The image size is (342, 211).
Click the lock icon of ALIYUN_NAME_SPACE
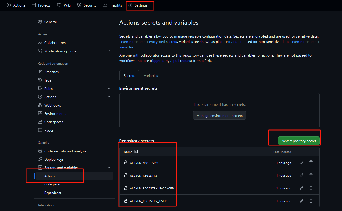point(126,163)
